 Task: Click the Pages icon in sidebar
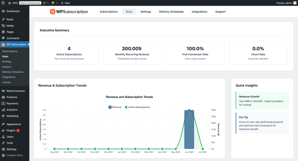[x=3, y=32]
